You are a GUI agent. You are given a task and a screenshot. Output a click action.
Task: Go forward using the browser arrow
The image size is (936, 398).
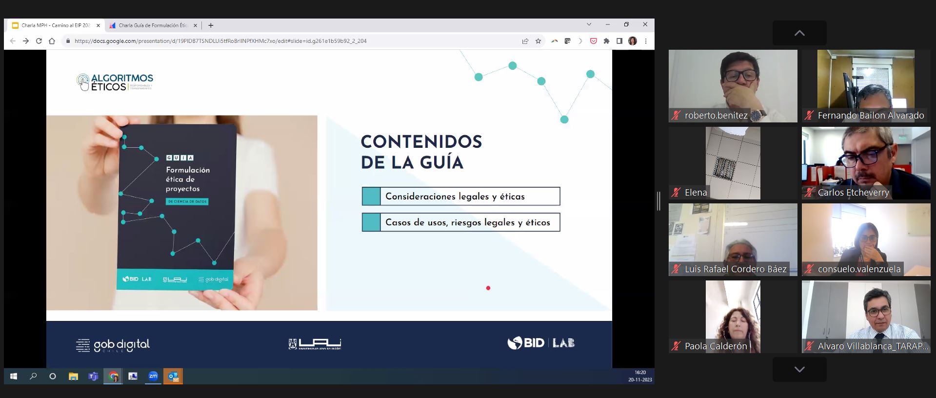[26, 41]
